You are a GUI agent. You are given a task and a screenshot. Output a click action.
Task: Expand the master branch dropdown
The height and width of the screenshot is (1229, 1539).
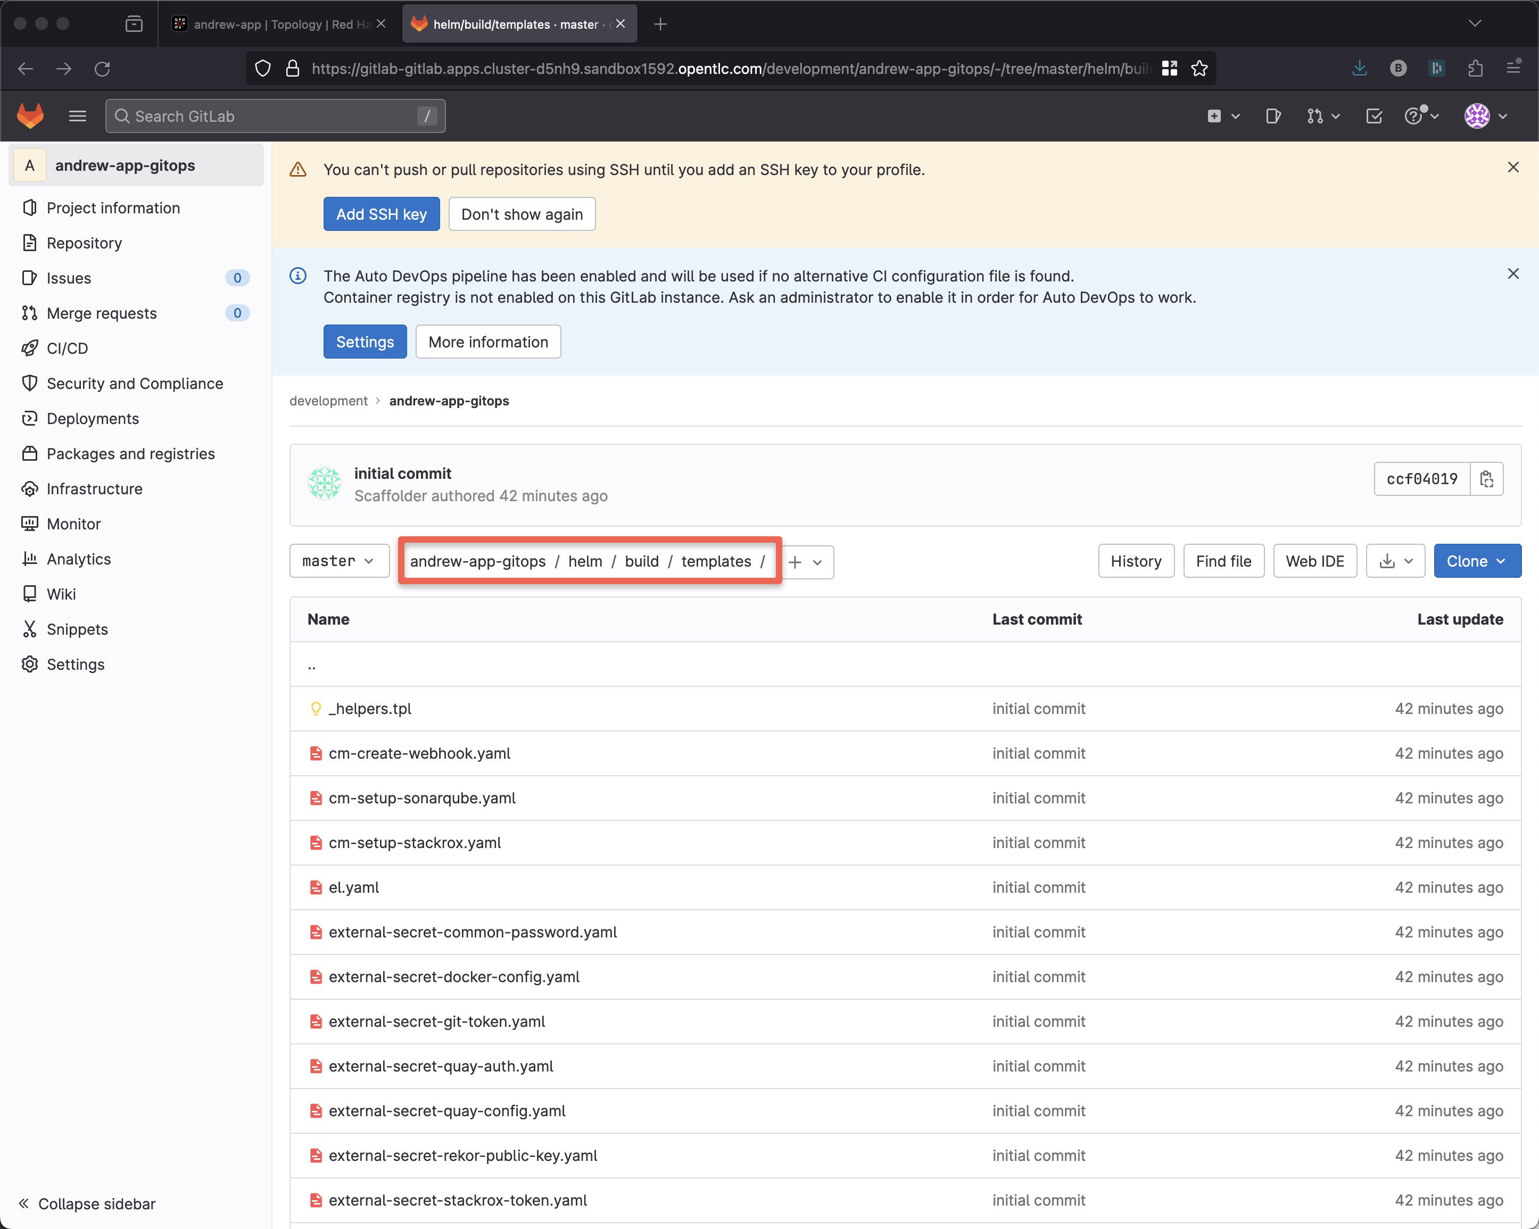pyautogui.click(x=338, y=561)
